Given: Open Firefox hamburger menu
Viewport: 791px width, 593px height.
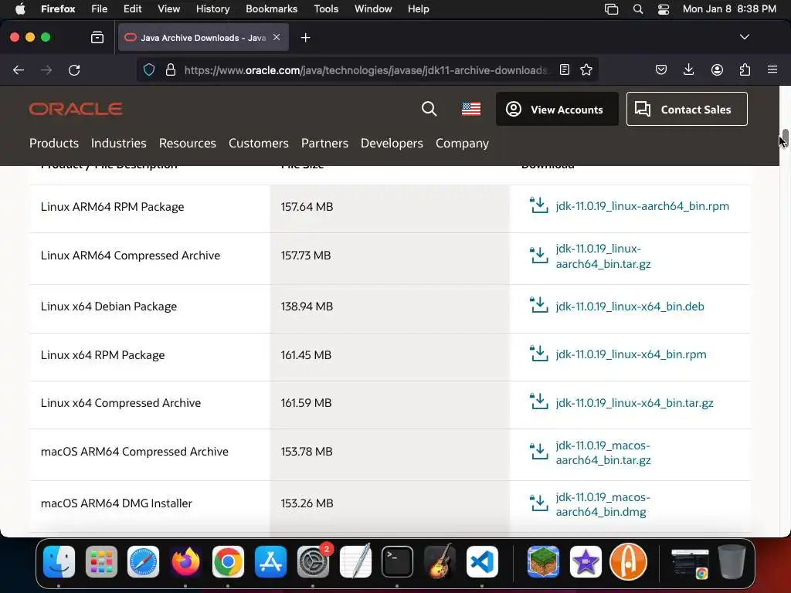Looking at the screenshot, I should point(772,69).
